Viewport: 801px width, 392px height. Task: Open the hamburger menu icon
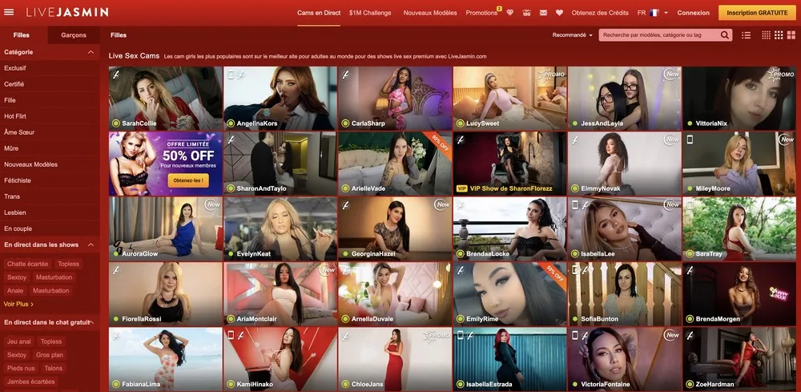tap(9, 12)
